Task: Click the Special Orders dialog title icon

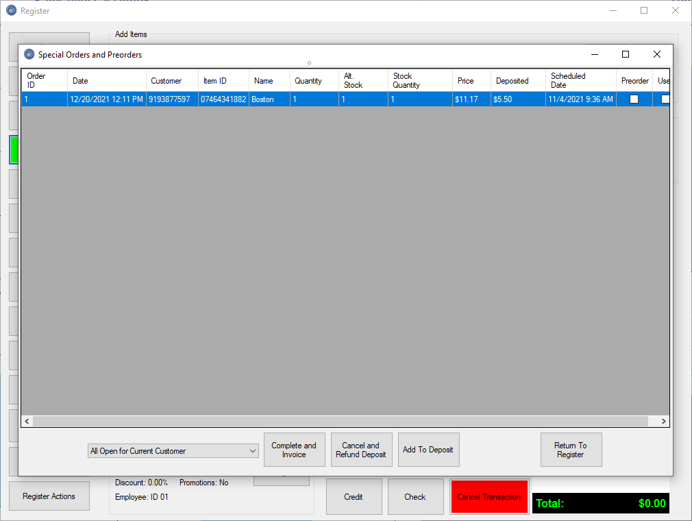Action: 29,54
